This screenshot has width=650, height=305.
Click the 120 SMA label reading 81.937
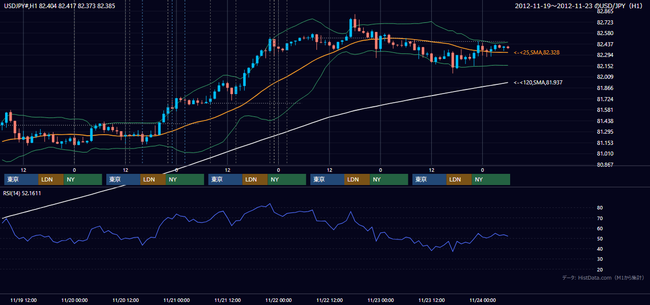click(538, 82)
